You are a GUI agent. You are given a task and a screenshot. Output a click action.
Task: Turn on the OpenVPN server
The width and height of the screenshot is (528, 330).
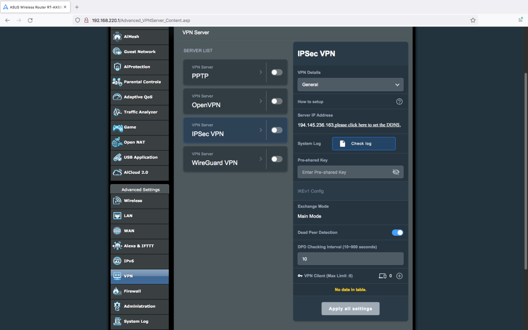pyautogui.click(x=277, y=101)
